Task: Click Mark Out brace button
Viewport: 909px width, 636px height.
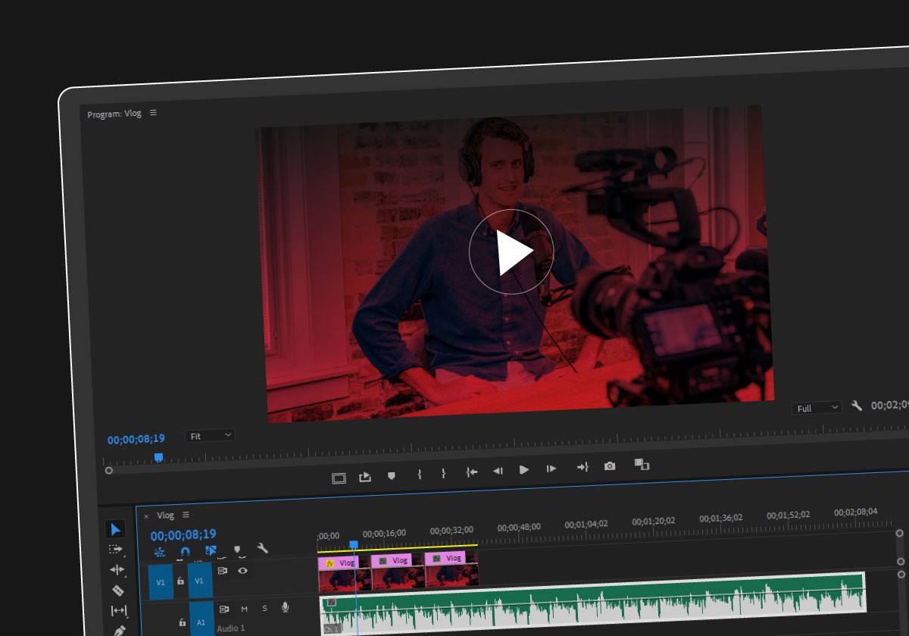Action: [443, 473]
